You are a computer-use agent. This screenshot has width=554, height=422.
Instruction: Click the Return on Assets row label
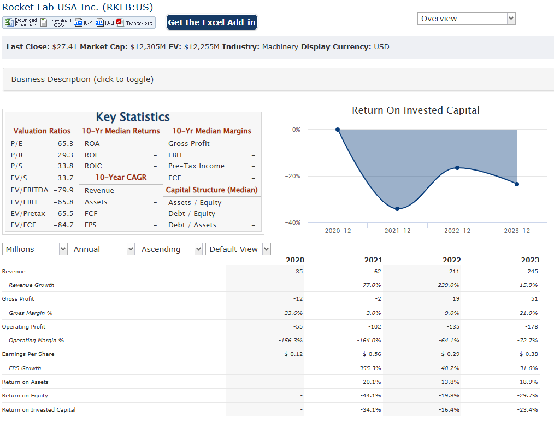(x=25, y=382)
